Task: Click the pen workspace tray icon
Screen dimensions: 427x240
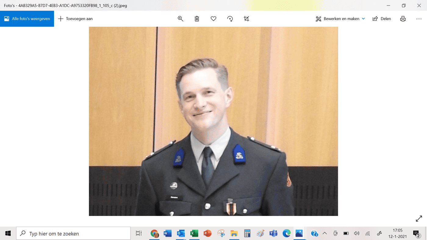Action: tap(379, 234)
